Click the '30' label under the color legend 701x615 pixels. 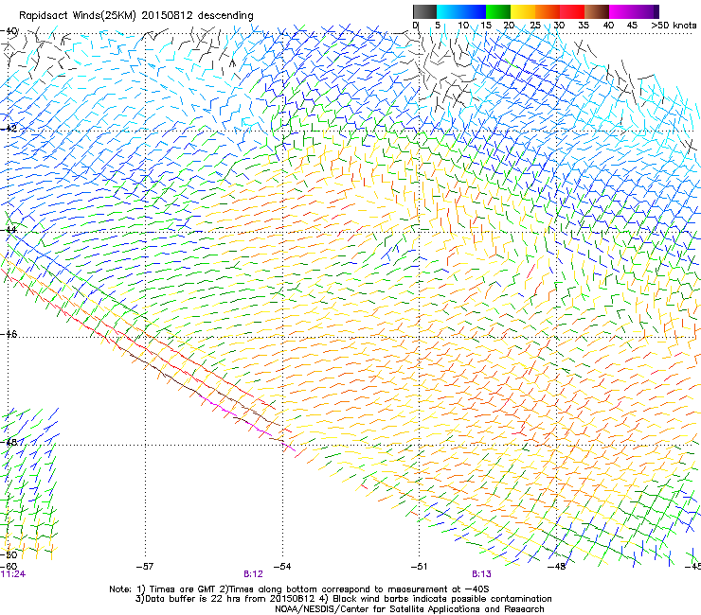pyautogui.click(x=559, y=26)
